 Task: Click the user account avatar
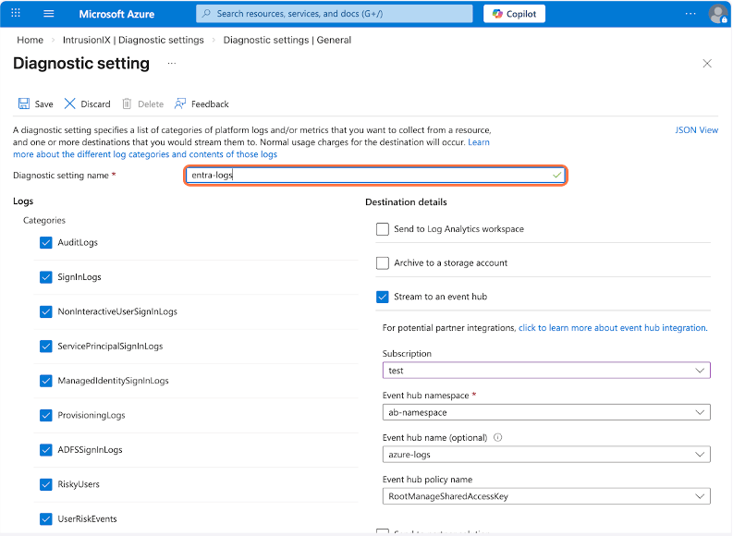717,14
